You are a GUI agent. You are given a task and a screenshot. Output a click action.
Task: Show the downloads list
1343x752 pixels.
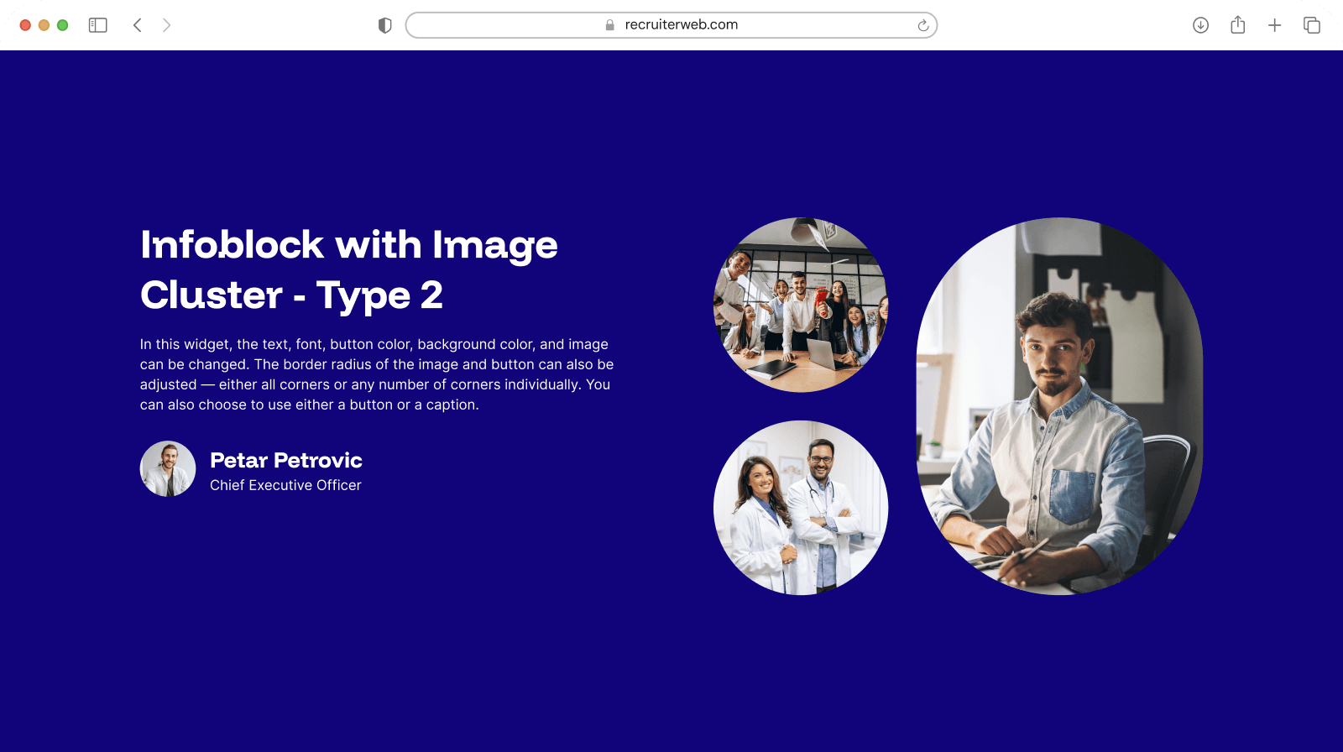(x=1200, y=25)
